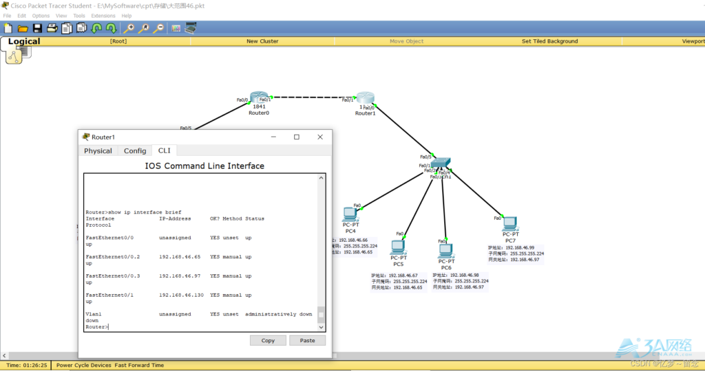Click Set Tiled Background
Screen dimensions: 705x371
tap(549, 41)
